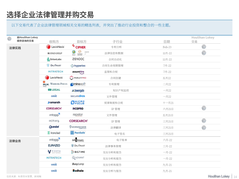This screenshot has height=179, width=239.
Task: Click the 收购方 column header
Action: (54, 42)
